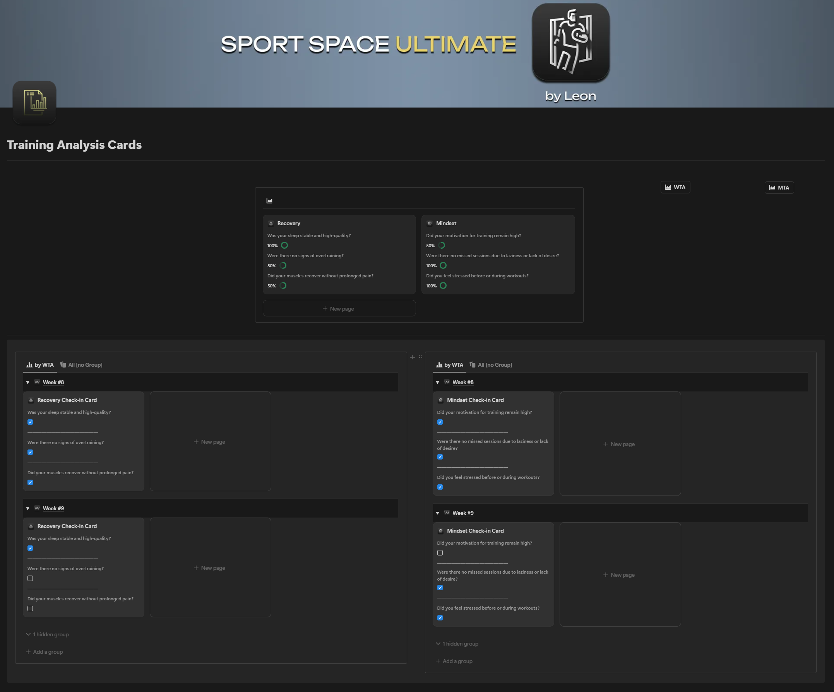Collapse Week #9 group in right panel
Screen dimensions: 834x692
[x=437, y=513]
